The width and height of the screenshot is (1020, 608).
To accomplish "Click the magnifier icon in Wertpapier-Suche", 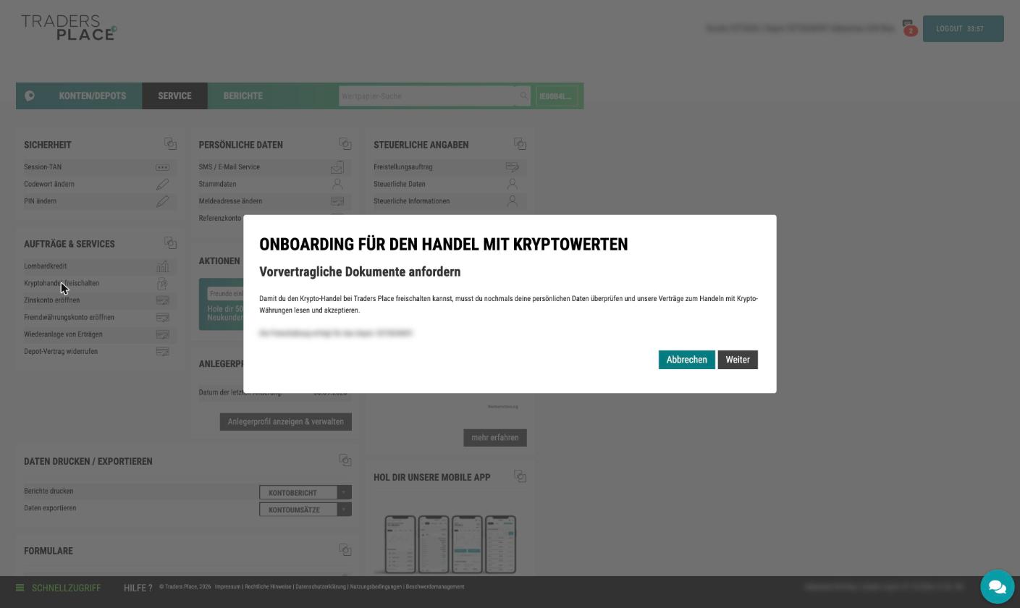I will click(x=523, y=96).
